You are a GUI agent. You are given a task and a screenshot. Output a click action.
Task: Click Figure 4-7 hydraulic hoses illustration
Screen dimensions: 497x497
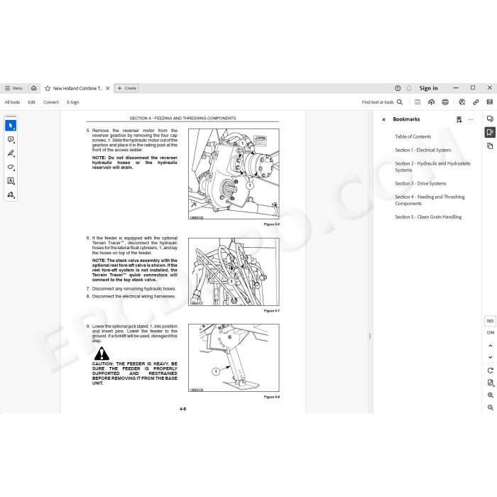point(234,272)
